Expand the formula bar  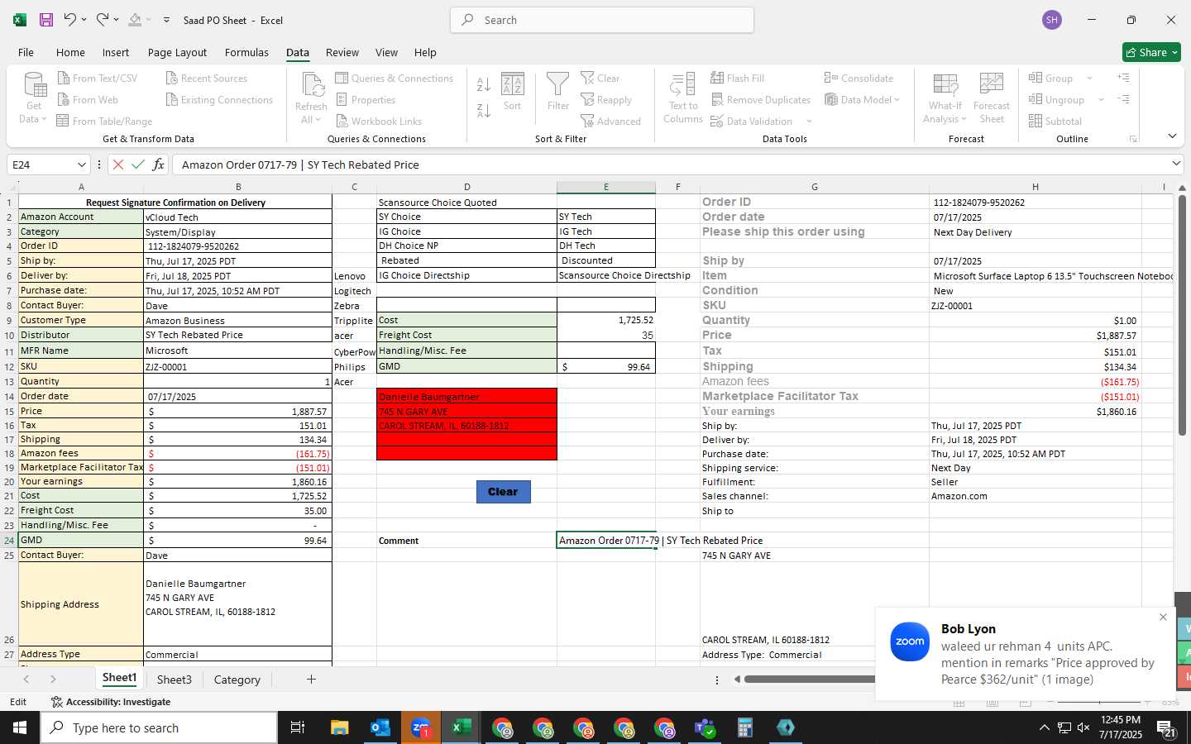1176,164
